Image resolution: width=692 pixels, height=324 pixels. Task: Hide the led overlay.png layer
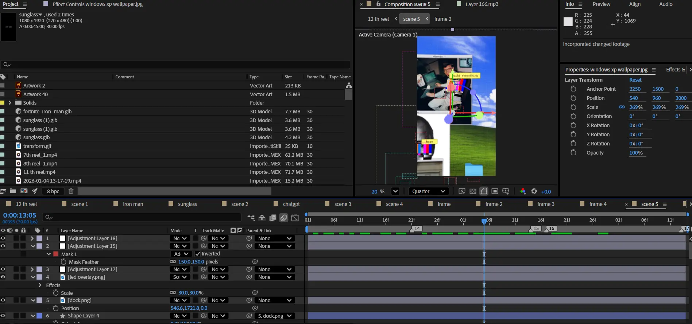tap(3, 277)
